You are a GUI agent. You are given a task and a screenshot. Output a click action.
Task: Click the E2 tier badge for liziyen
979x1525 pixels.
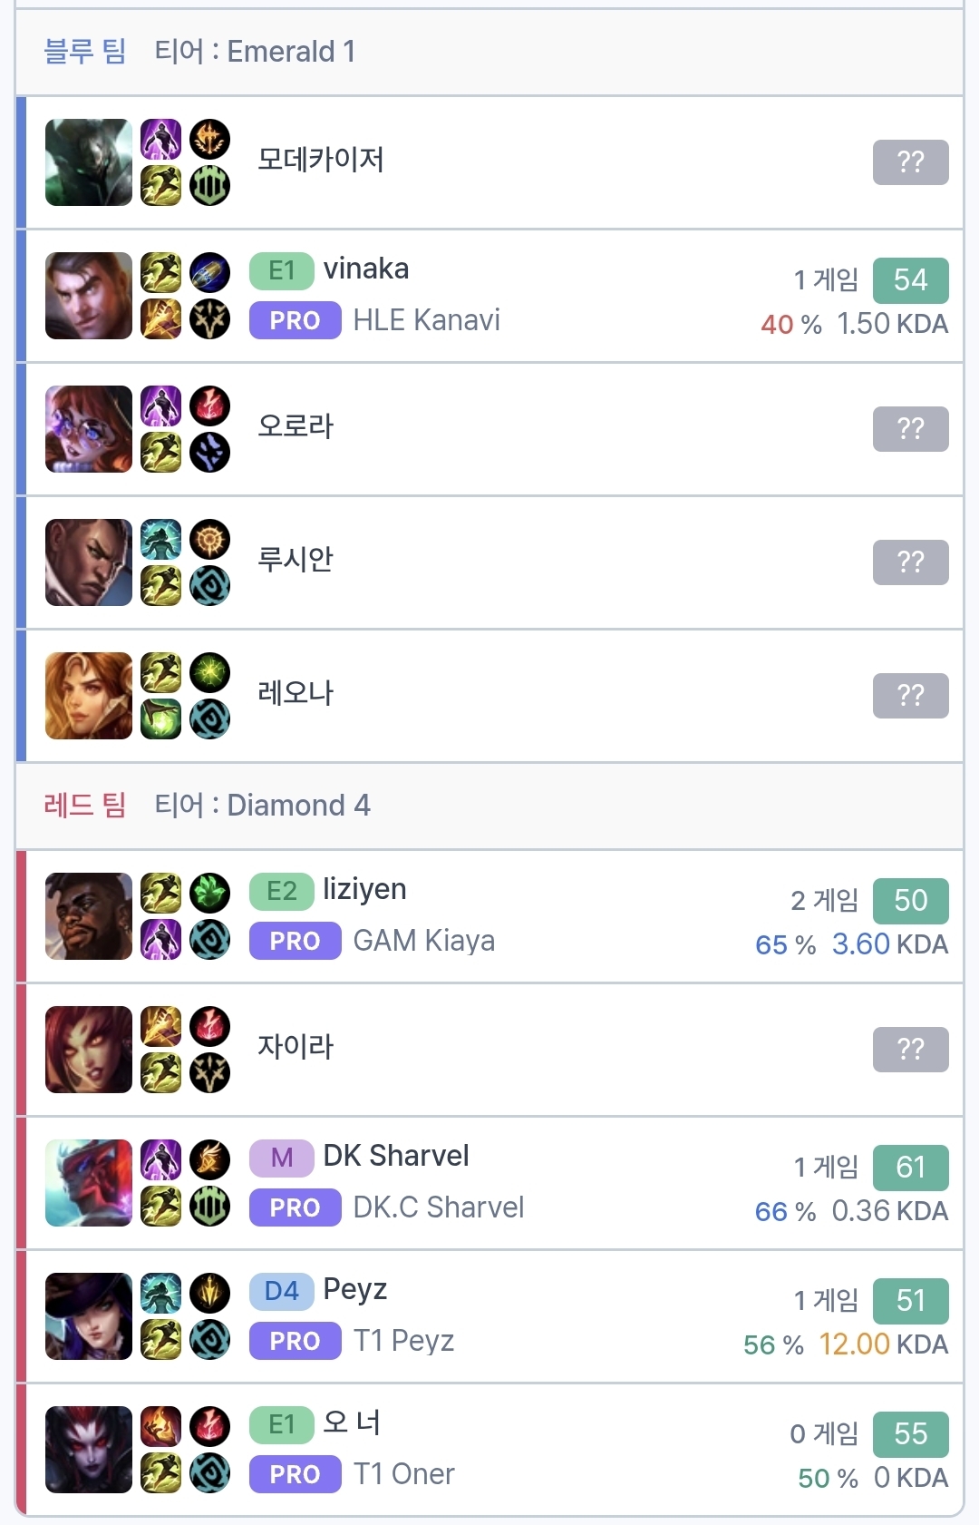coord(282,892)
